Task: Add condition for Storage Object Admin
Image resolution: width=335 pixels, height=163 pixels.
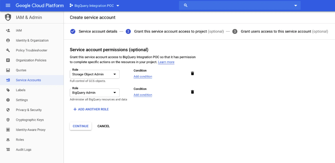Action: point(143,76)
